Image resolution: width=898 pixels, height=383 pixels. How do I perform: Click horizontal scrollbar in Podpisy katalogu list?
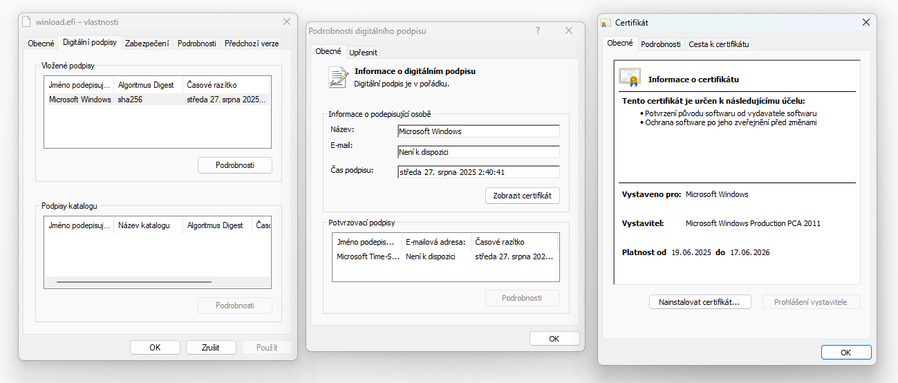pyautogui.click(x=134, y=282)
